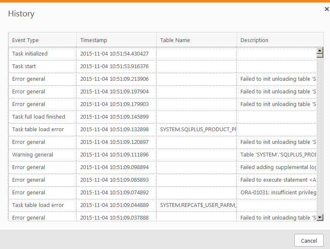The height and width of the screenshot is (249, 330).
Task: Click the scrollbar up arrow in the table
Action: click(319, 53)
